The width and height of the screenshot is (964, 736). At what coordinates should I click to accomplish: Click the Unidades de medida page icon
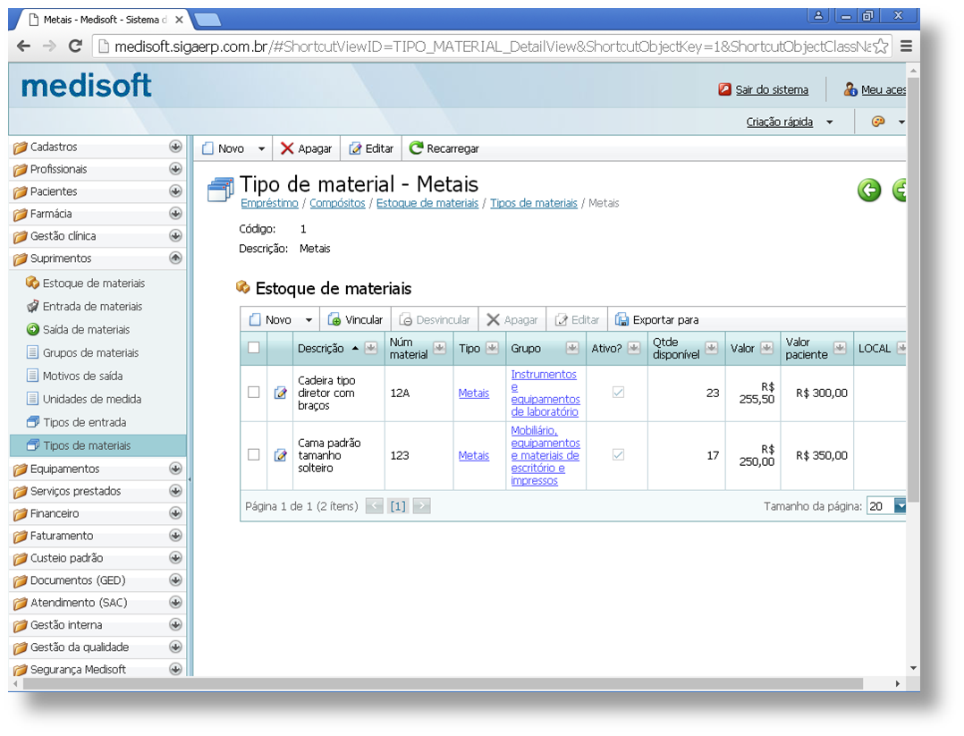[x=32, y=399]
